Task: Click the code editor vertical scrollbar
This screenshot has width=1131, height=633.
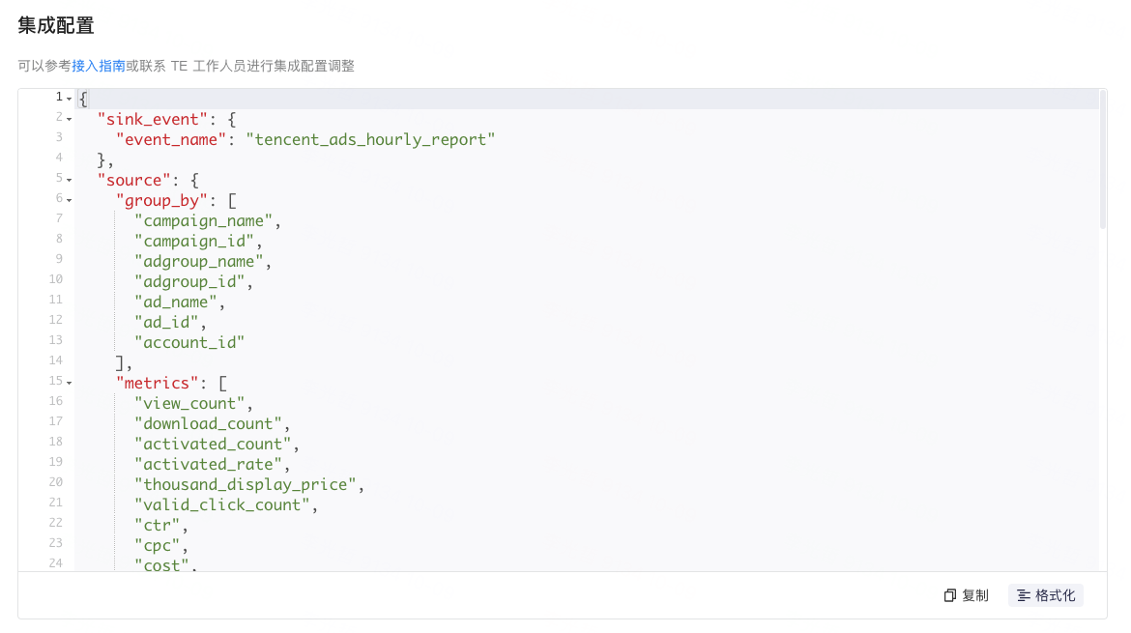Action: [1102, 160]
